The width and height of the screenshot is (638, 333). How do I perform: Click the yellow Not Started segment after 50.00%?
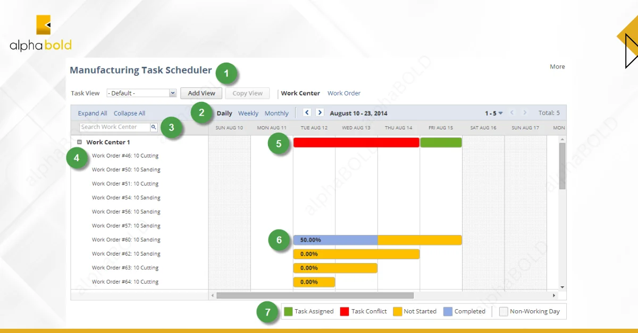(419, 240)
